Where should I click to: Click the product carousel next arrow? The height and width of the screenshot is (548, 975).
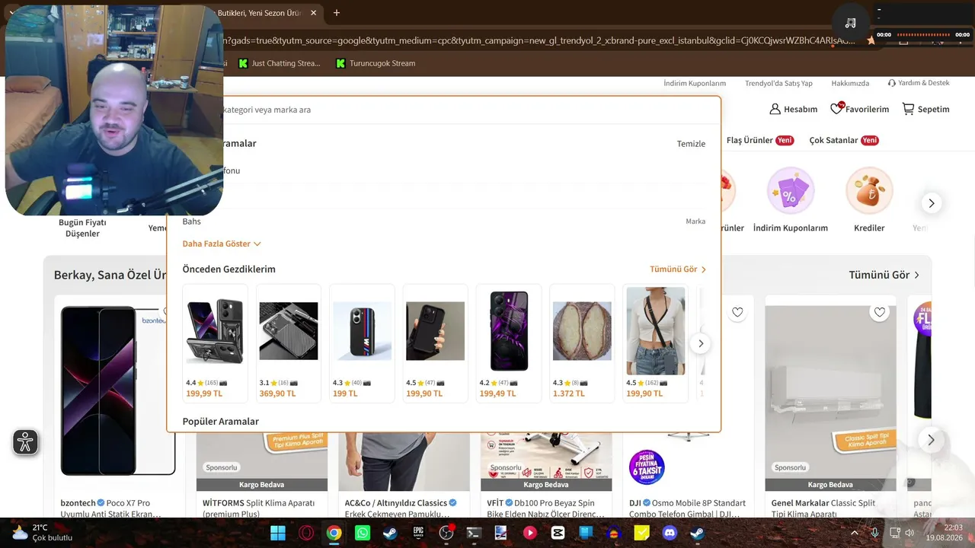[x=931, y=440]
